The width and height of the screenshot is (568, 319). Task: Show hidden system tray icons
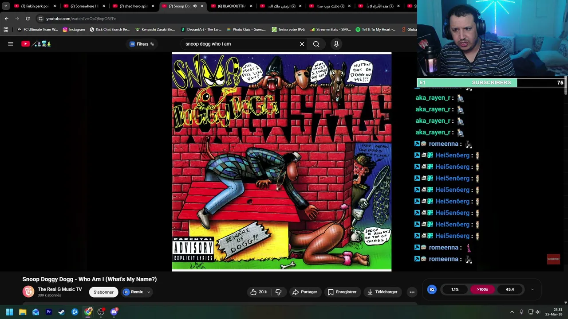(x=512, y=312)
